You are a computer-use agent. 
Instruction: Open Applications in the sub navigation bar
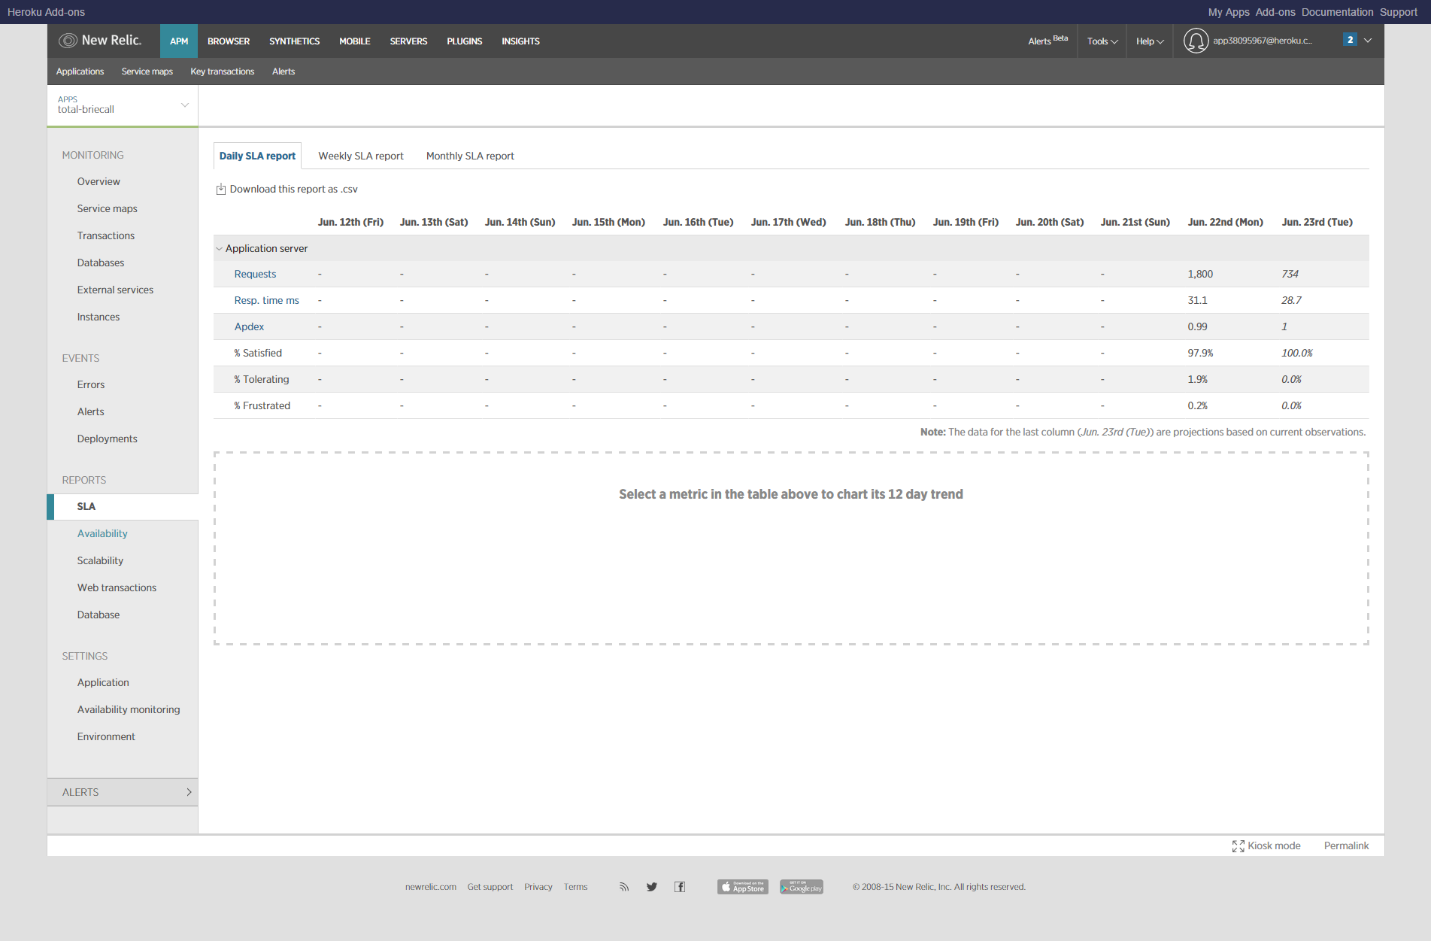[x=80, y=71]
